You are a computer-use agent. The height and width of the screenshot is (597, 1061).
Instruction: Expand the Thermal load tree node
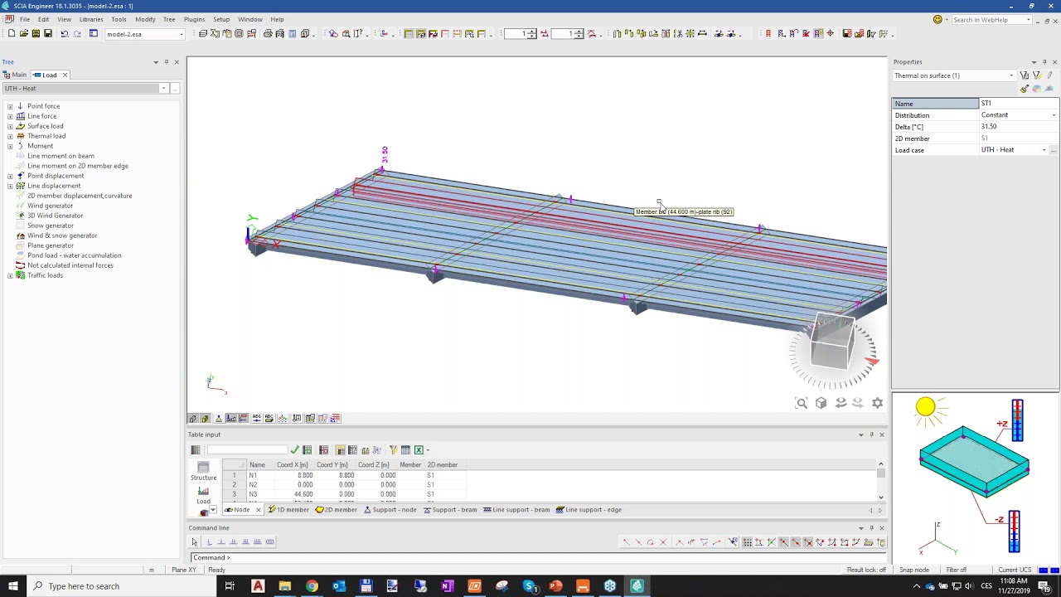point(10,136)
